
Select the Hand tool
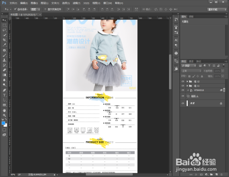[x=4, y=110]
